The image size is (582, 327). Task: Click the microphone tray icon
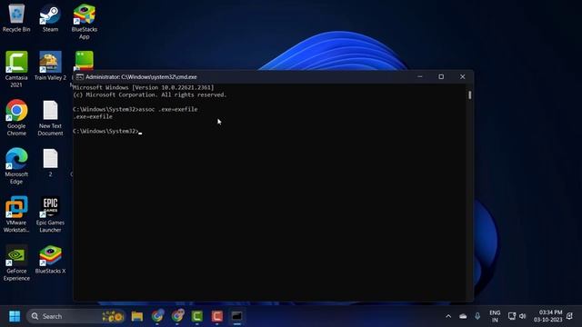click(477, 316)
